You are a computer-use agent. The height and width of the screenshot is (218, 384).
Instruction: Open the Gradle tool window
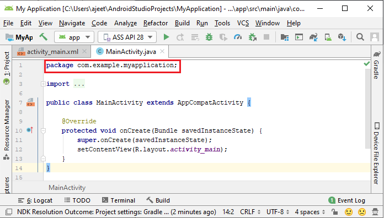pyautogui.click(x=377, y=65)
